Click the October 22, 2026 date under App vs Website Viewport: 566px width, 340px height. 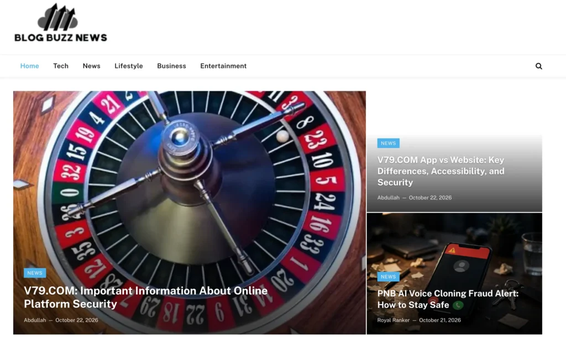[x=430, y=198]
